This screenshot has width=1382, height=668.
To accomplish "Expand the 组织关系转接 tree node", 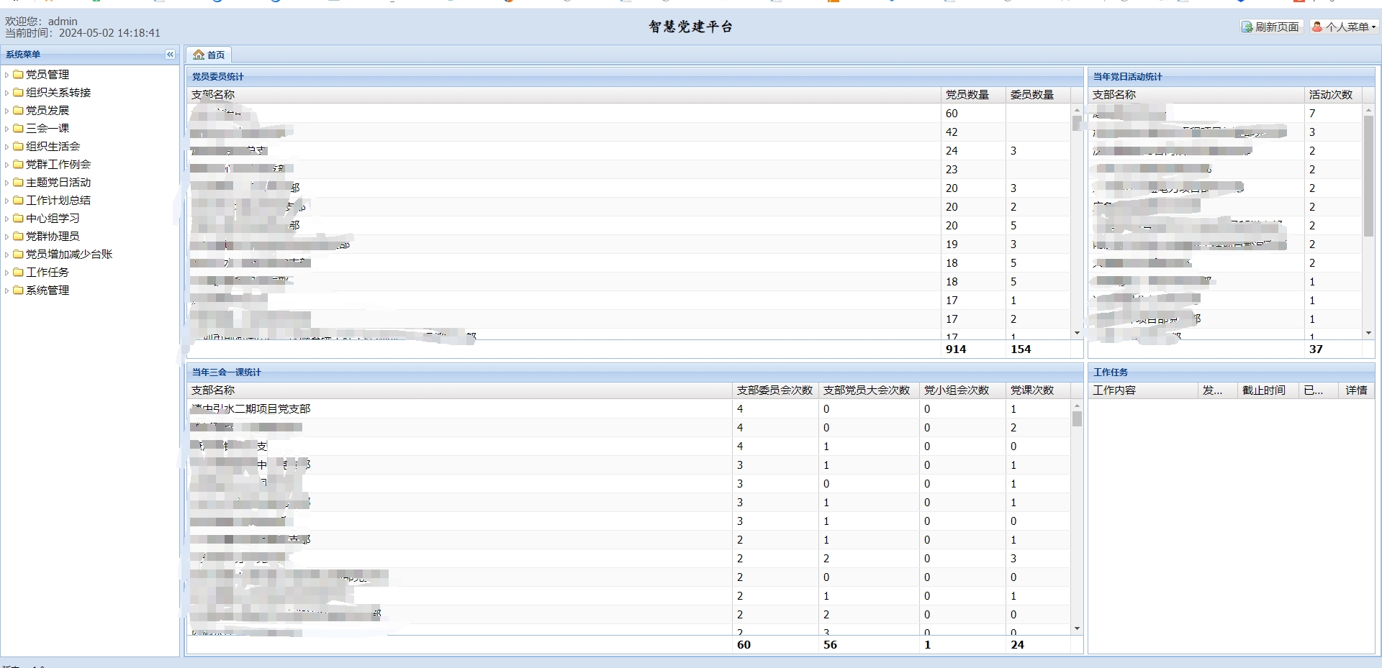I will (x=6, y=92).
